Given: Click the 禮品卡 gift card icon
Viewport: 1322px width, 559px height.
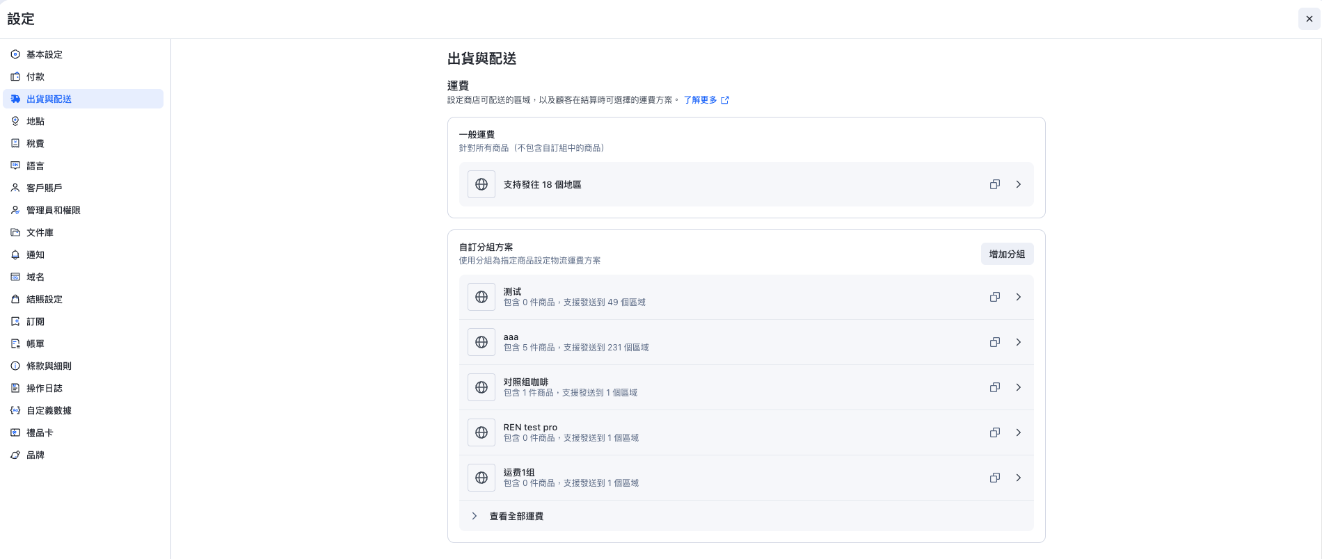Looking at the screenshot, I should click(15, 432).
